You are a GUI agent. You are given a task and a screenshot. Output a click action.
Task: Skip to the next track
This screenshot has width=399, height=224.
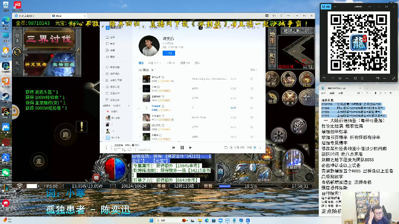pyautogui.click(x=191, y=147)
